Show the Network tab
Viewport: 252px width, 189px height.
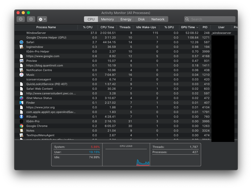coord(158,19)
